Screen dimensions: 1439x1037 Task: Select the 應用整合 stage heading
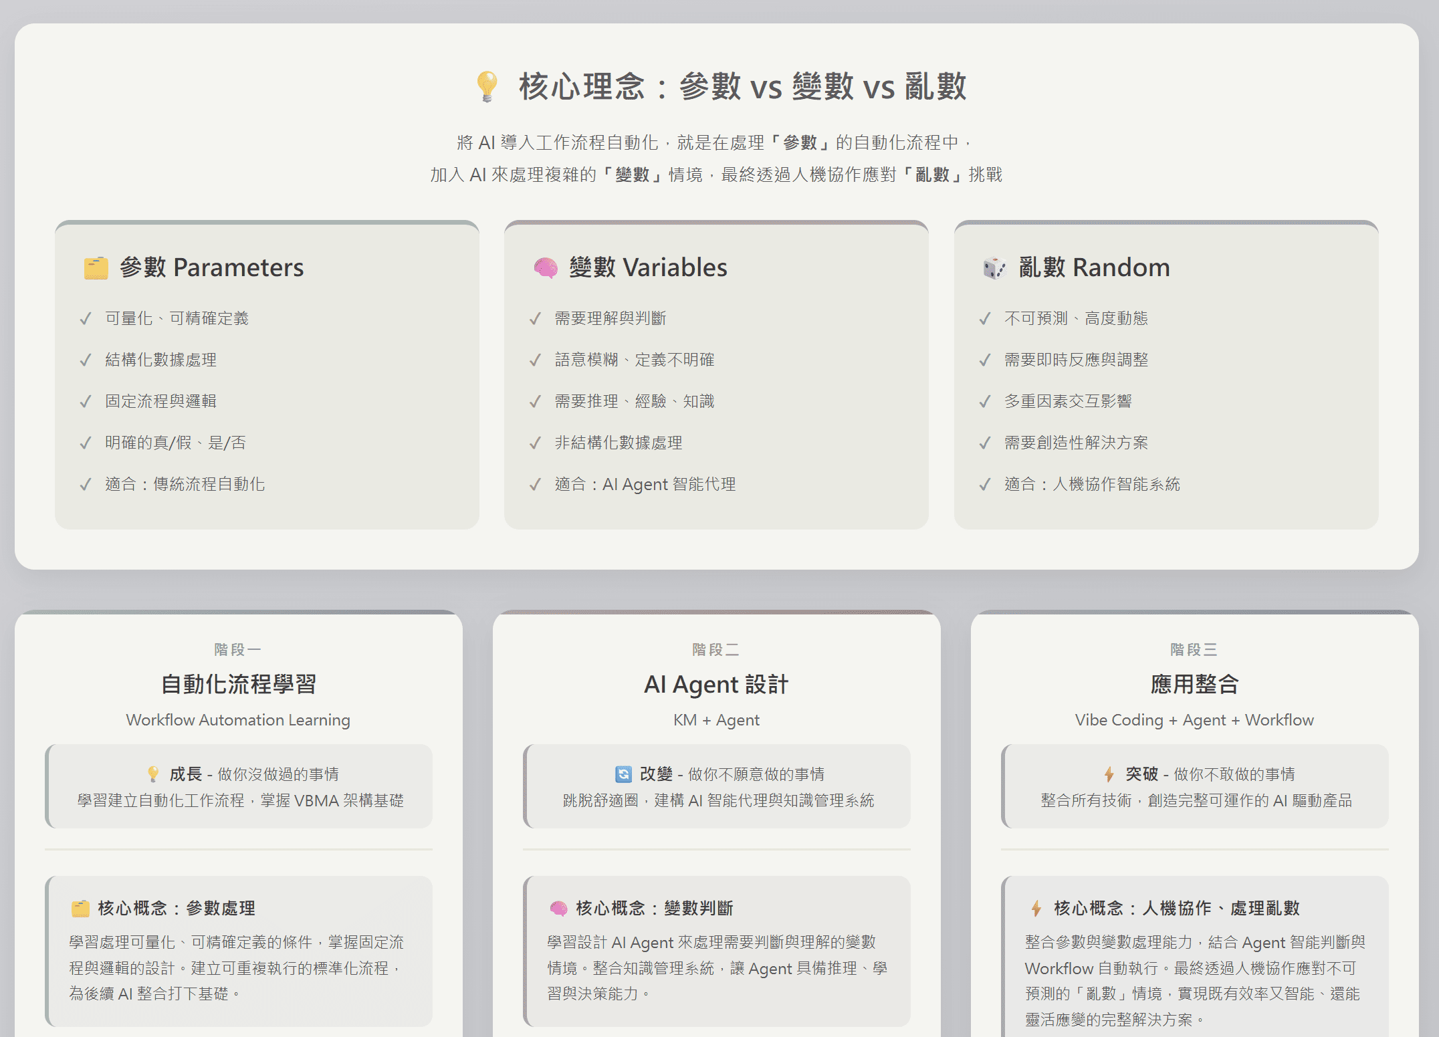1194,684
